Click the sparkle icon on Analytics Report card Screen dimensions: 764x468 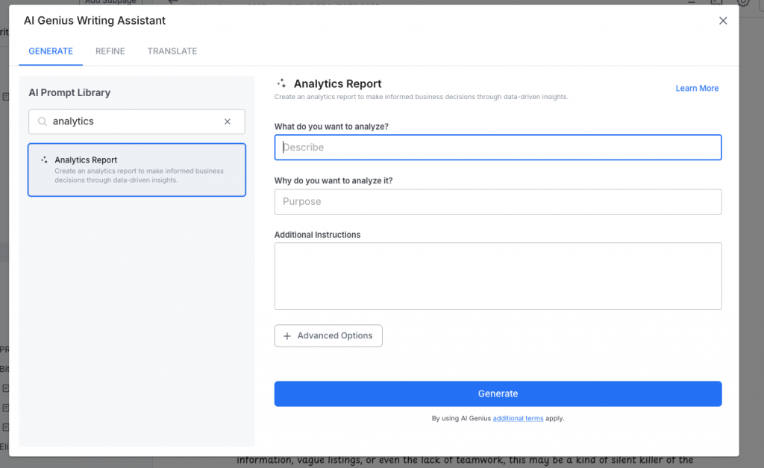45,160
